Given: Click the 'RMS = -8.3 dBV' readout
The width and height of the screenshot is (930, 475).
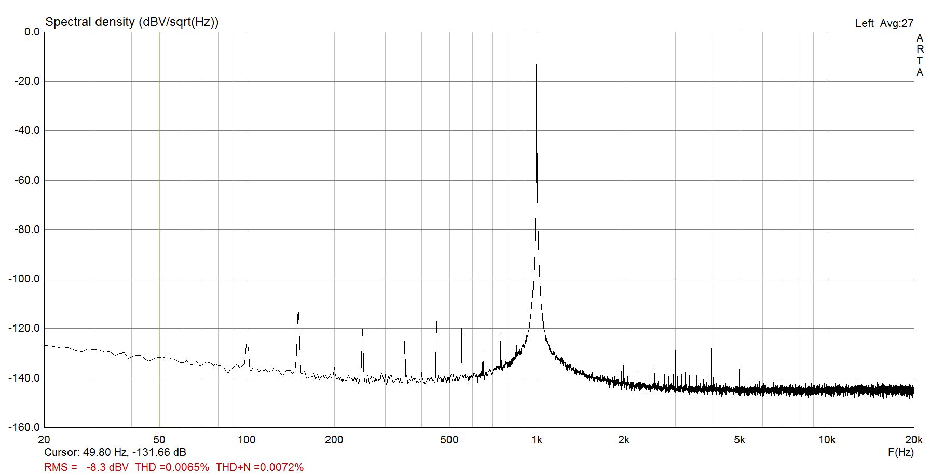Looking at the screenshot, I should point(86,467).
